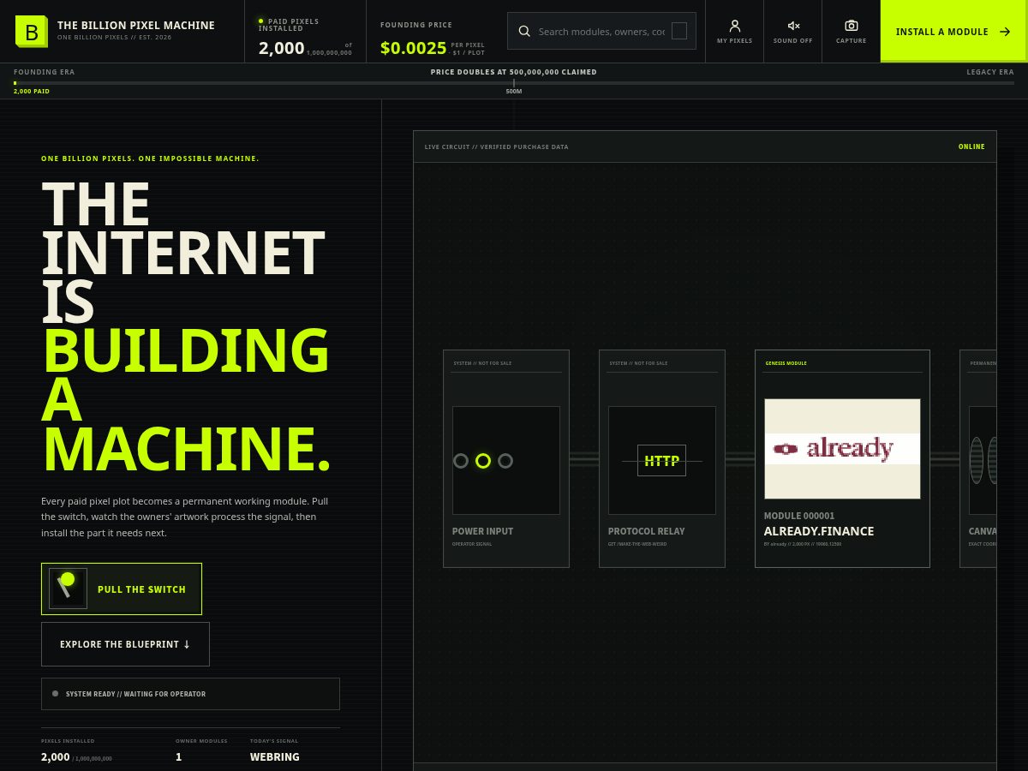The image size is (1028, 771).
Task: Click the 'GENESIS MODULE' tag
Action: point(786,363)
